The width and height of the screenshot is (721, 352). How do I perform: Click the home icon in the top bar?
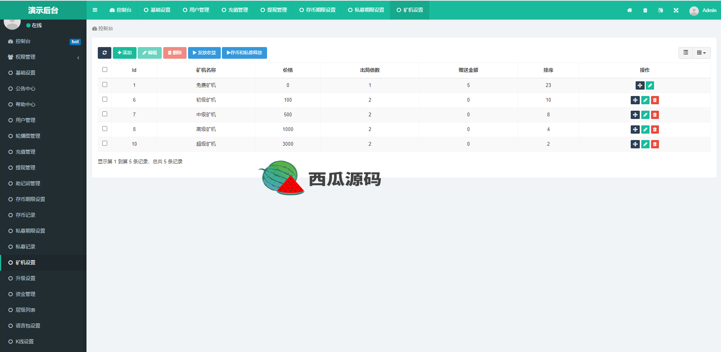point(629,10)
